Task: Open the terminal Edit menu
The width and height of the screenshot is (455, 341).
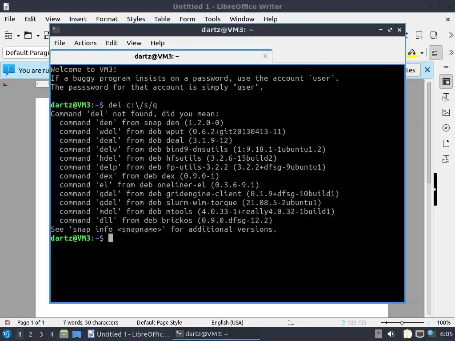Action: pos(112,43)
